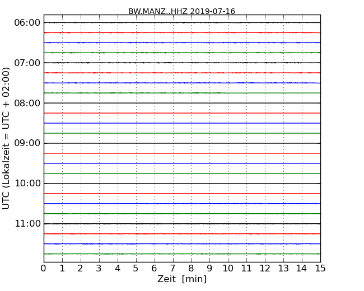364x291 pixels.
Task: Click the plot title BW.MANZ..HHZ 2019-07-16
Action: click(x=181, y=11)
